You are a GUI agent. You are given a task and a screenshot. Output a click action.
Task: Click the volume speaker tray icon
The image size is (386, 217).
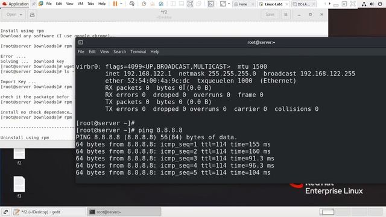[372, 4]
